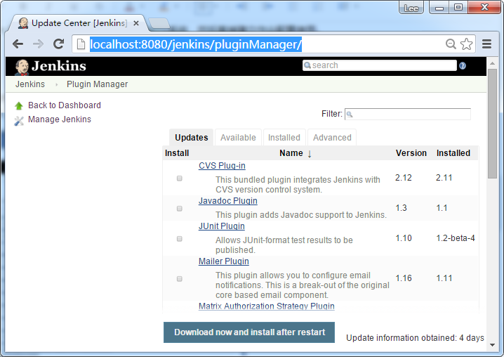504x357 pixels.
Task: Click the Jenkins logo in header
Action: click(x=51, y=66)
